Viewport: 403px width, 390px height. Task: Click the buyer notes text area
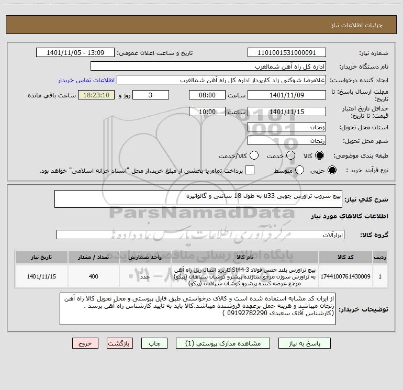click(x=197, y=309)
